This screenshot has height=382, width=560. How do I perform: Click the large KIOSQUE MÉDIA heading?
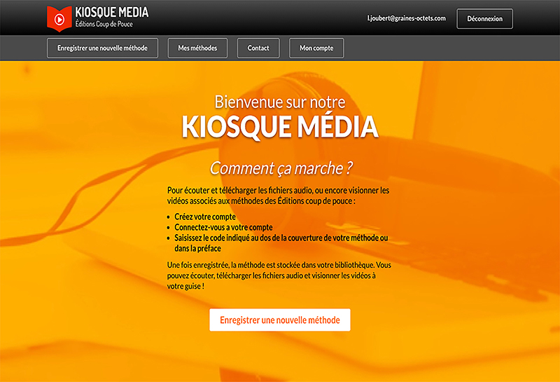pyautogui.click(x=280, y=127)
